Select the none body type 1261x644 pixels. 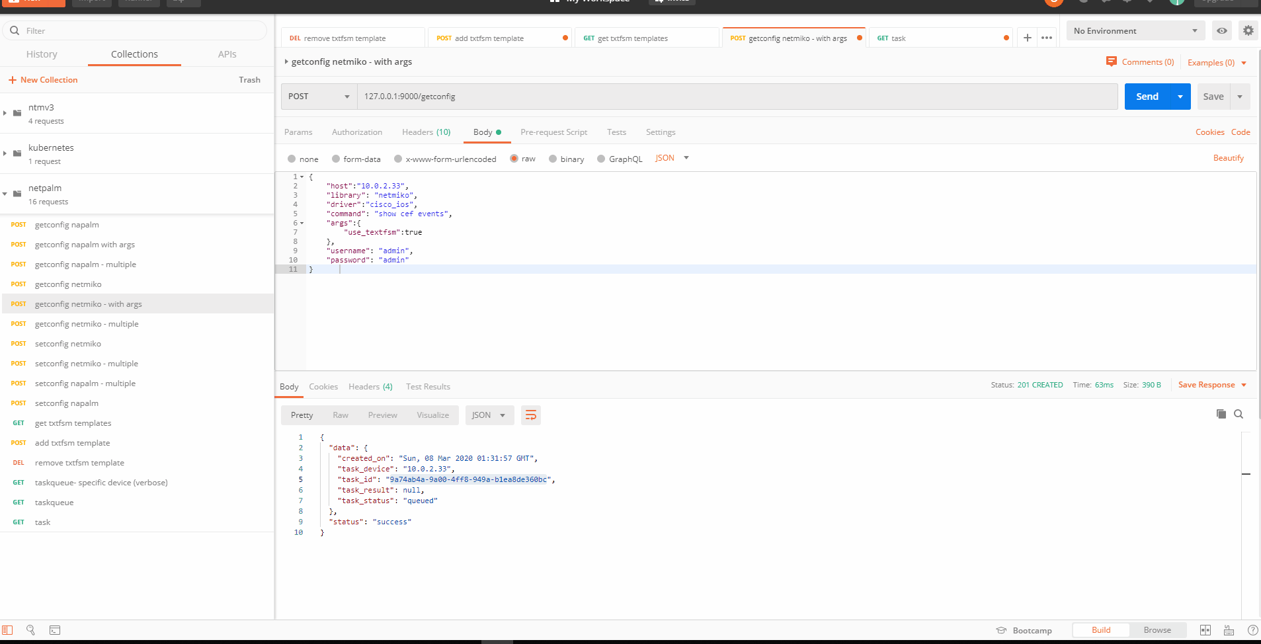[x=292, y=159]
